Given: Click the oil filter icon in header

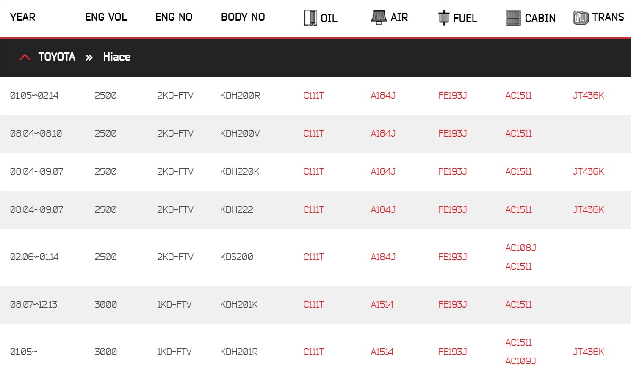Looking at the screenshot, I should click(310, 18).
